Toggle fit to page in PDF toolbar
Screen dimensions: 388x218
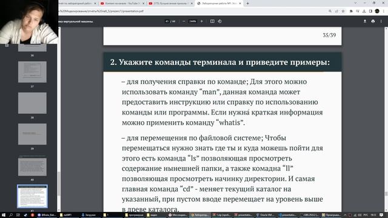(x=212, y=21)
